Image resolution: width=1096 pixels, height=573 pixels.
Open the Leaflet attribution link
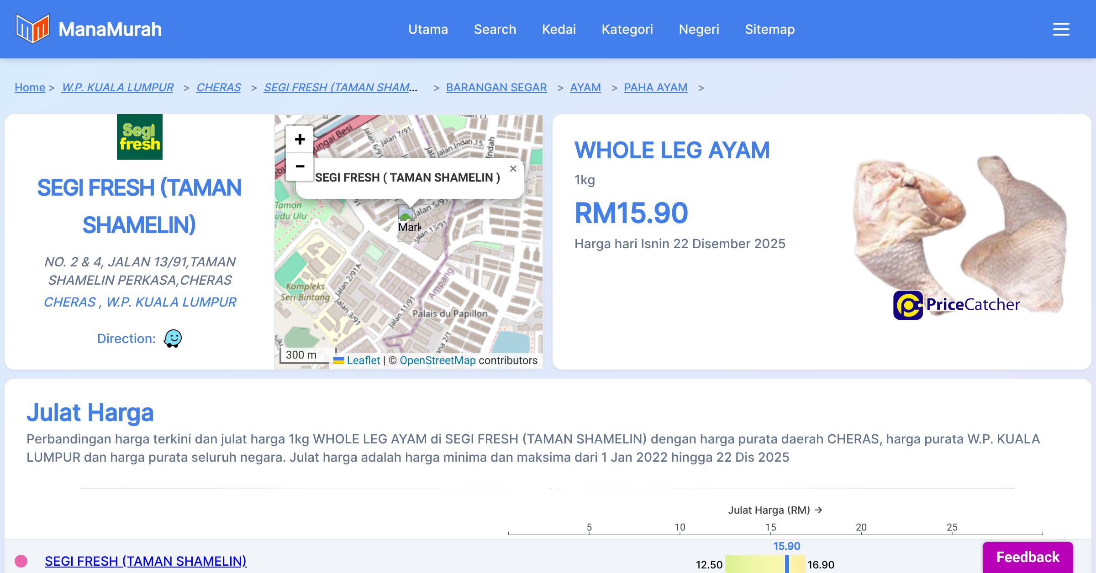(x=363, y=360)
